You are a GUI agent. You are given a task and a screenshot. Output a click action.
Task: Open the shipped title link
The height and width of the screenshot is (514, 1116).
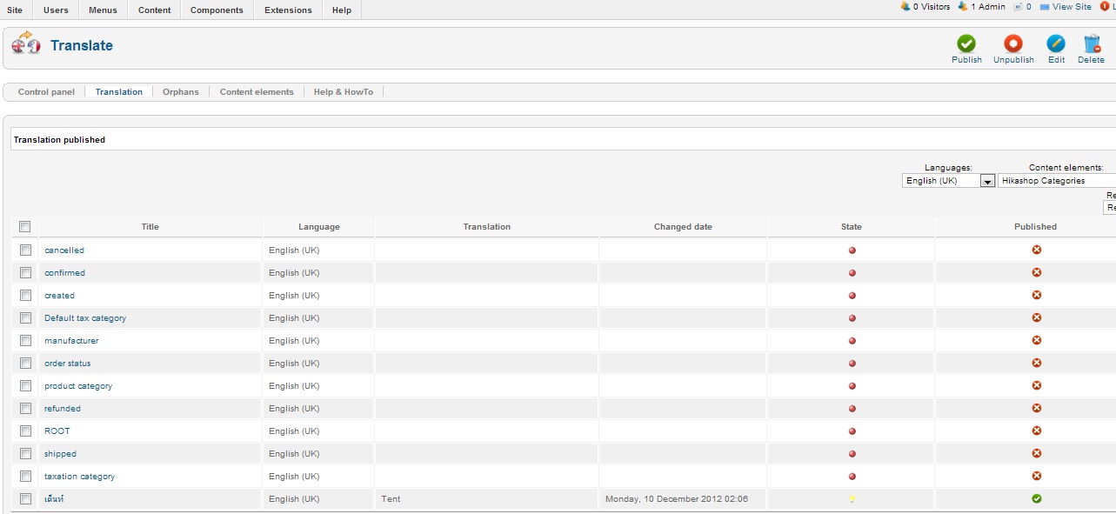tap(60, 454)
